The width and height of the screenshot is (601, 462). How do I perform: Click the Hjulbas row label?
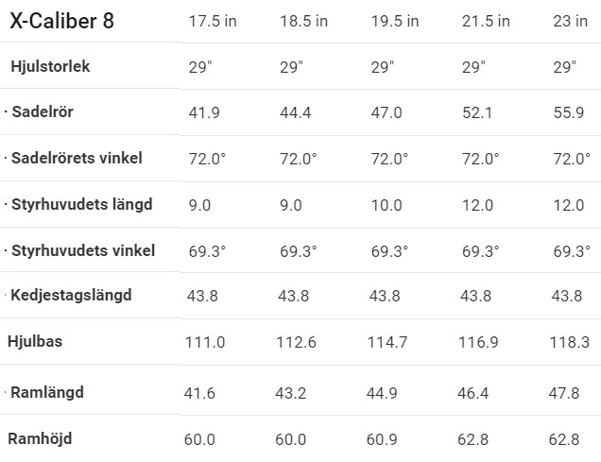35,342
